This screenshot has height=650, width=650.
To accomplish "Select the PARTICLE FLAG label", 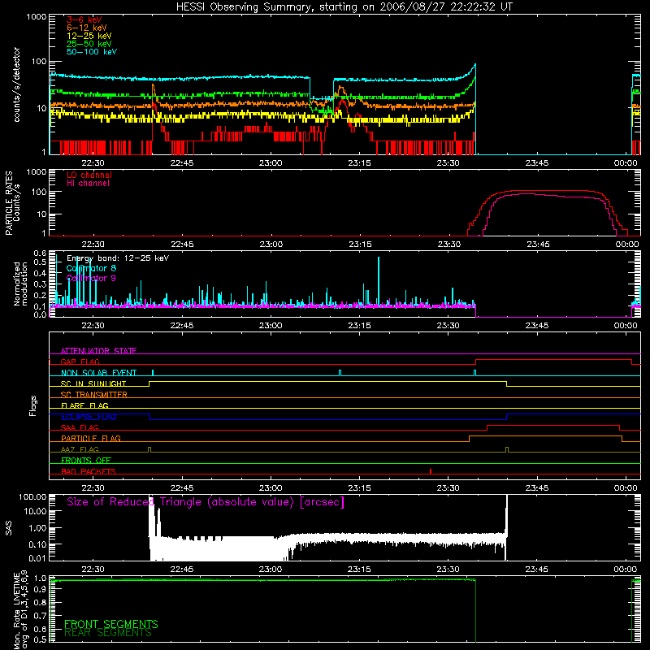I will (91, 439).
